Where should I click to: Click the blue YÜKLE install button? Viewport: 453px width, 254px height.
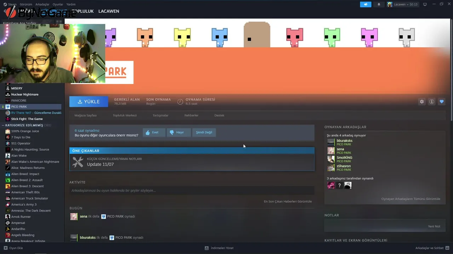[89, 102]
